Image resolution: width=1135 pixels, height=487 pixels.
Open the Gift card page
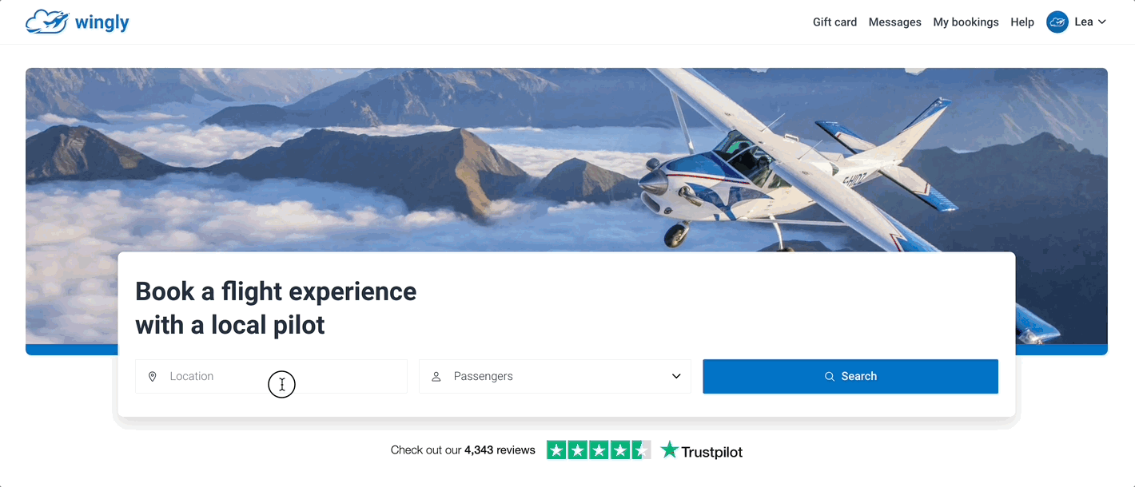(834, 22)
